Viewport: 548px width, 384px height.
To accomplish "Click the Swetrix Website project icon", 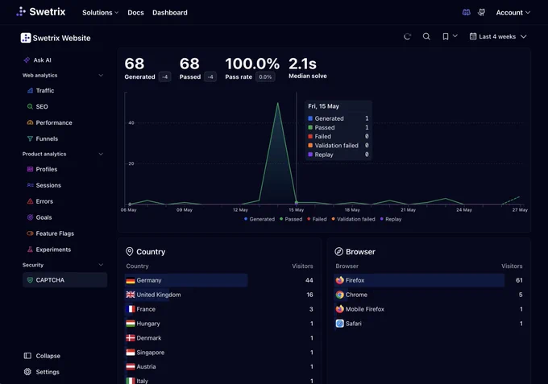I will click(26, 38).
